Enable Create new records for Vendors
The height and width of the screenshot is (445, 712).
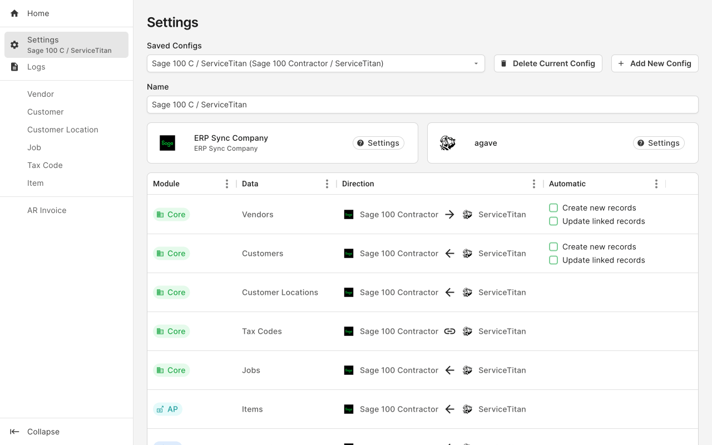[553, 207]
